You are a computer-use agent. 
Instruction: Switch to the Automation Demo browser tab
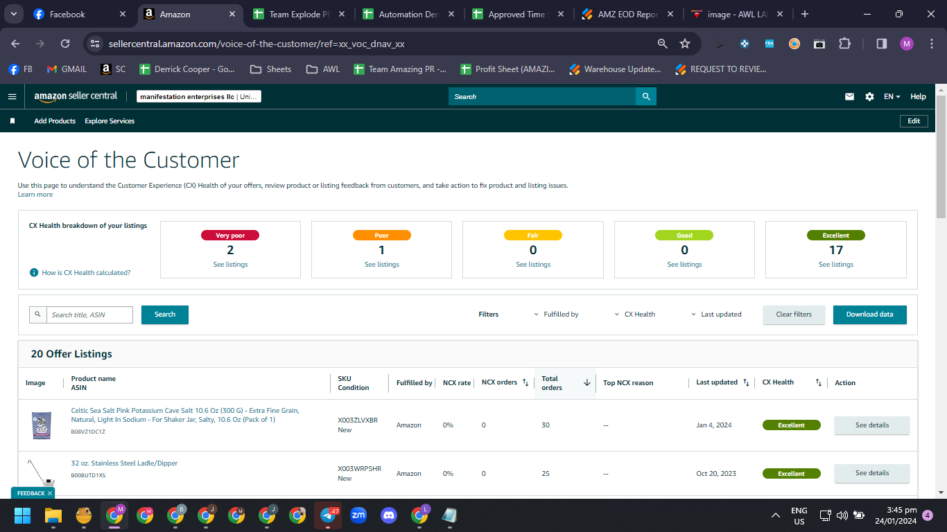coord(408,14)
